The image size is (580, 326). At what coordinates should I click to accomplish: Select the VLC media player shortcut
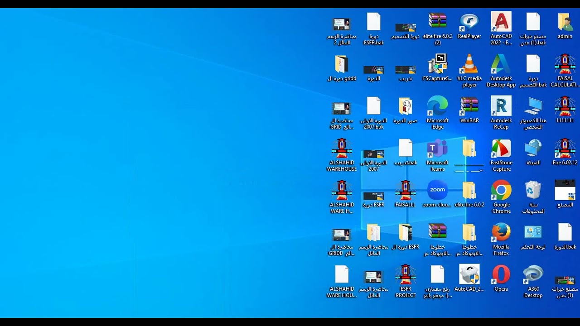(469, 71)
